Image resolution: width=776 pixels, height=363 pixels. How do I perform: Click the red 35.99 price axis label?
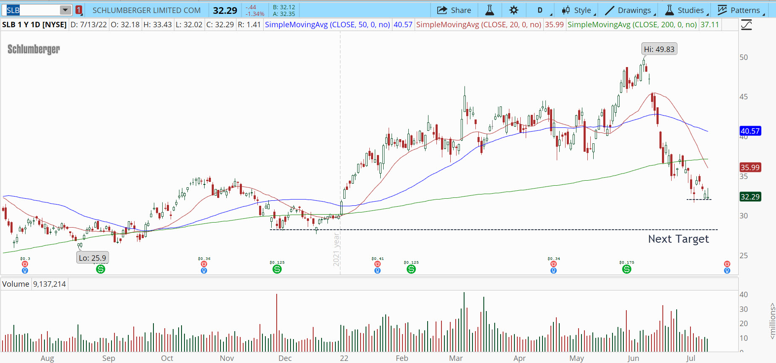(750, 167)
